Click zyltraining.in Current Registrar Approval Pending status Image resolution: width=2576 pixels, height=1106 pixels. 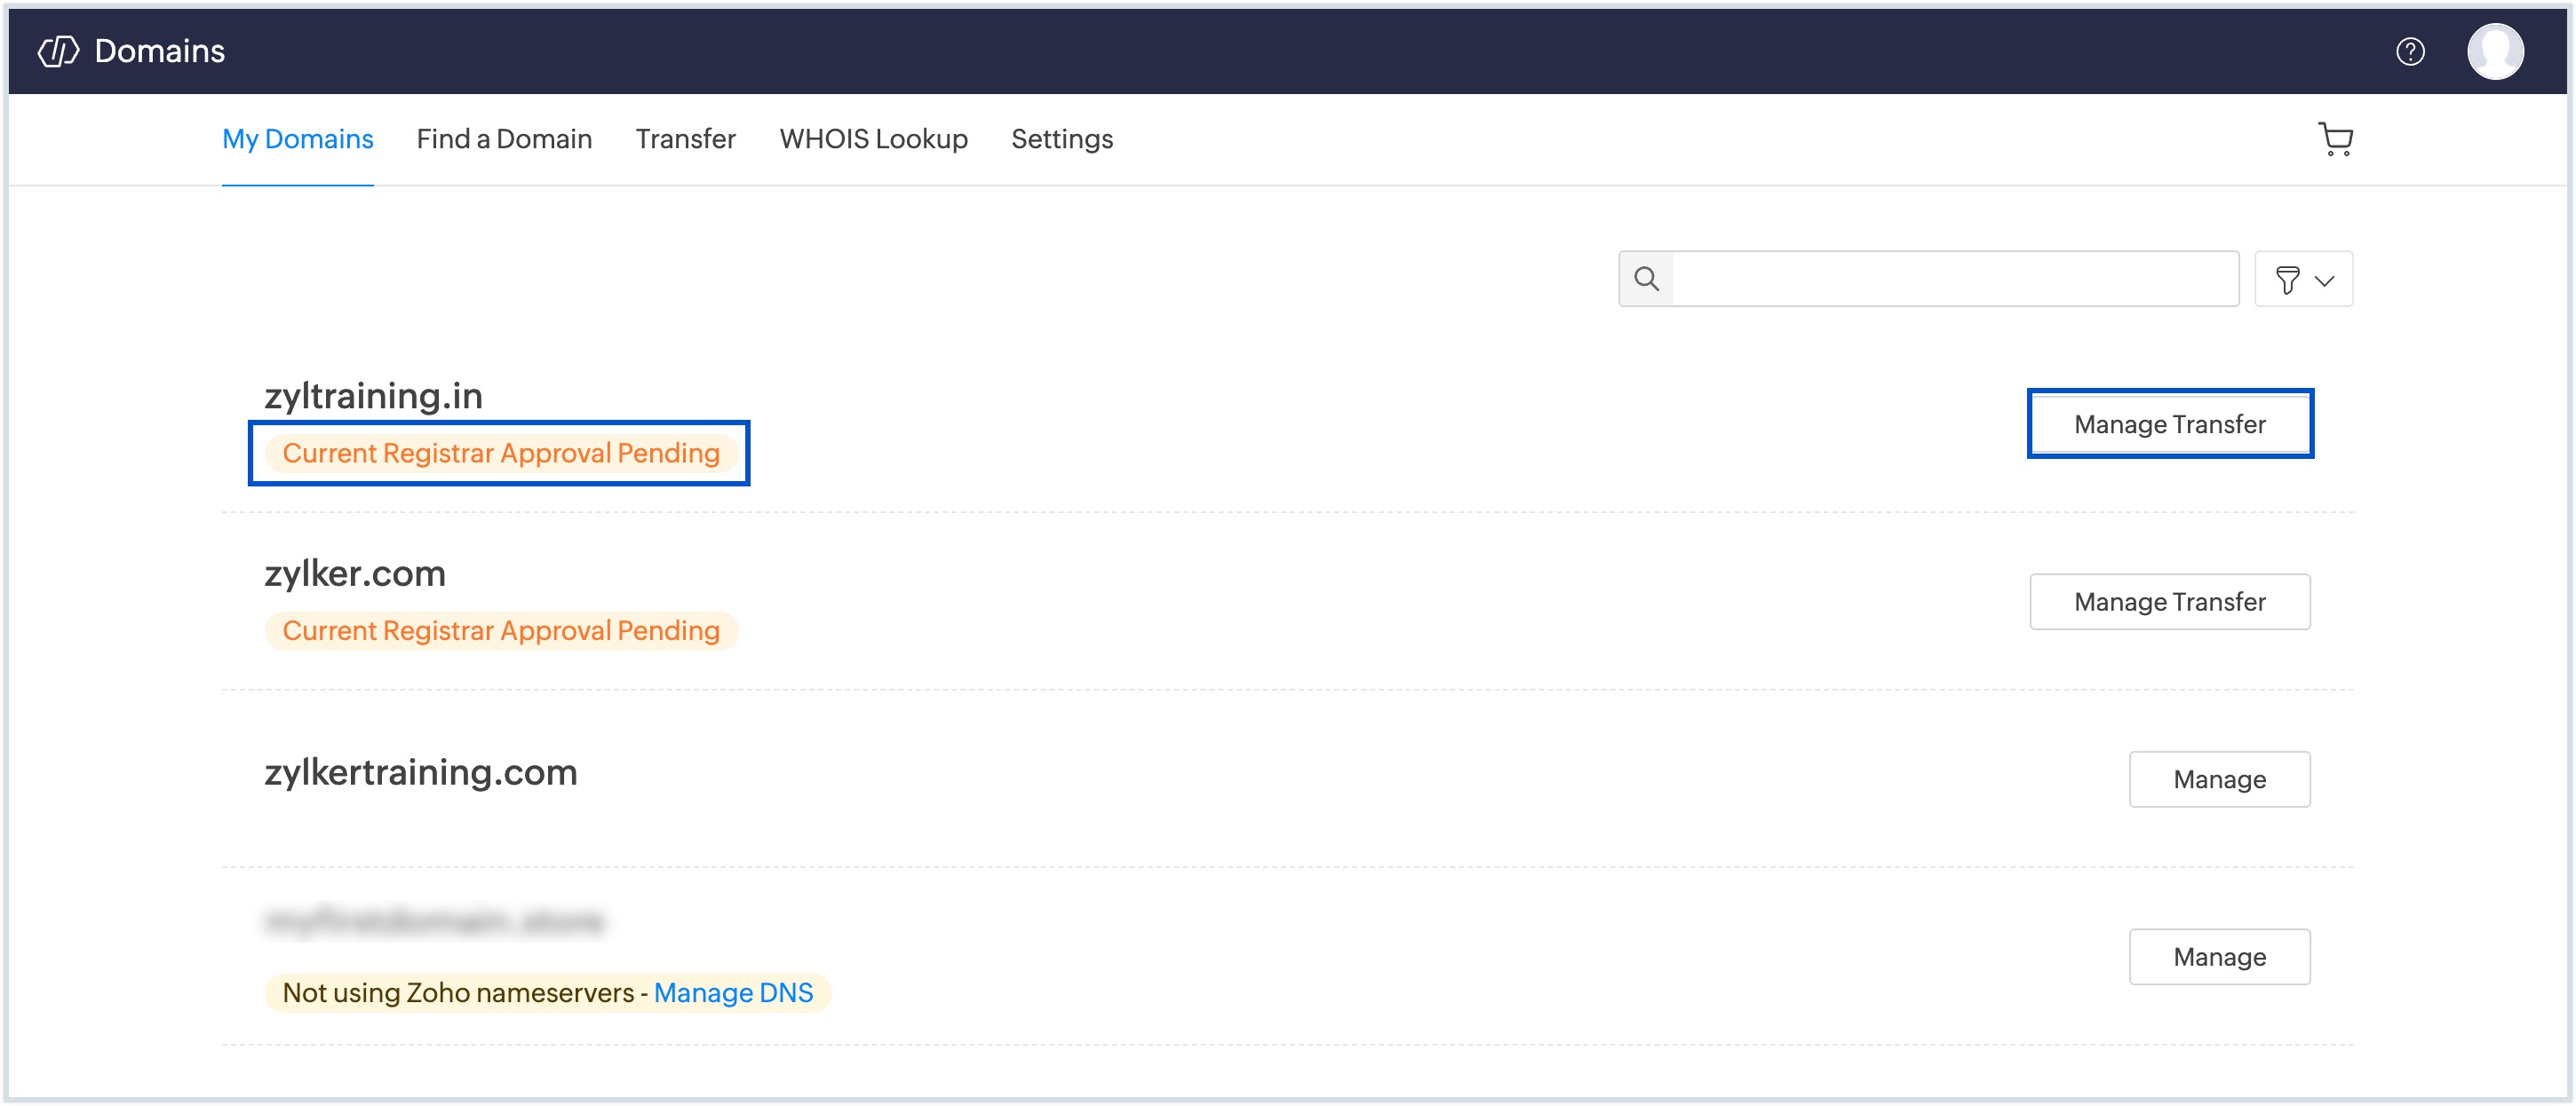(500, 454)
